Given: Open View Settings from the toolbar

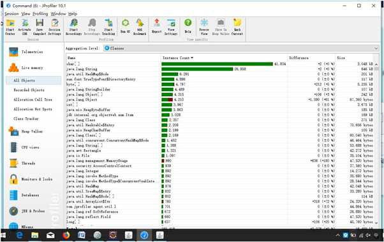Looking at the screenshot, I should [171, 27].
